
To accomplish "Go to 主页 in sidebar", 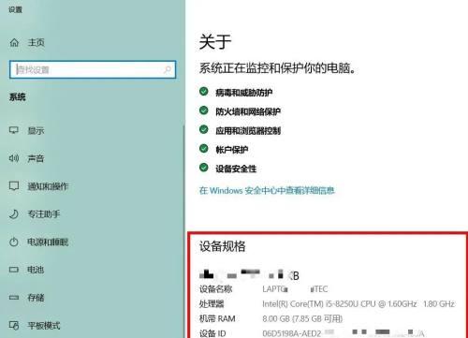I will pyautogui.click(x=36, y=42).
